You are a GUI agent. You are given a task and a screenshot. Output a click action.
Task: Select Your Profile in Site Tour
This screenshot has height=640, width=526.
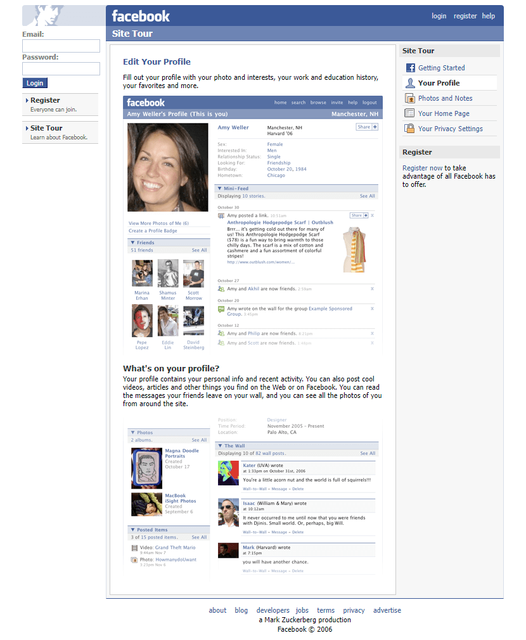click(x=439, y=83)
